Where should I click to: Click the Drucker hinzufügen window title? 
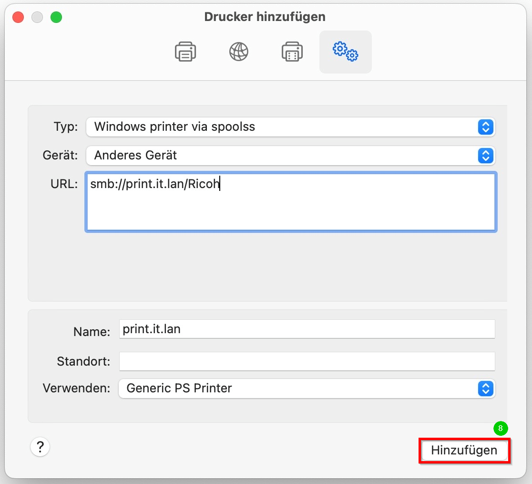click(x=265, y=17)
